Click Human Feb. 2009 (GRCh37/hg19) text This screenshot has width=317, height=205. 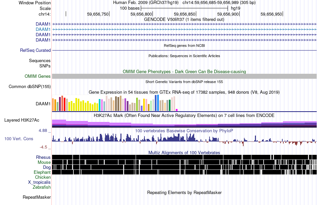coord(146,3)
